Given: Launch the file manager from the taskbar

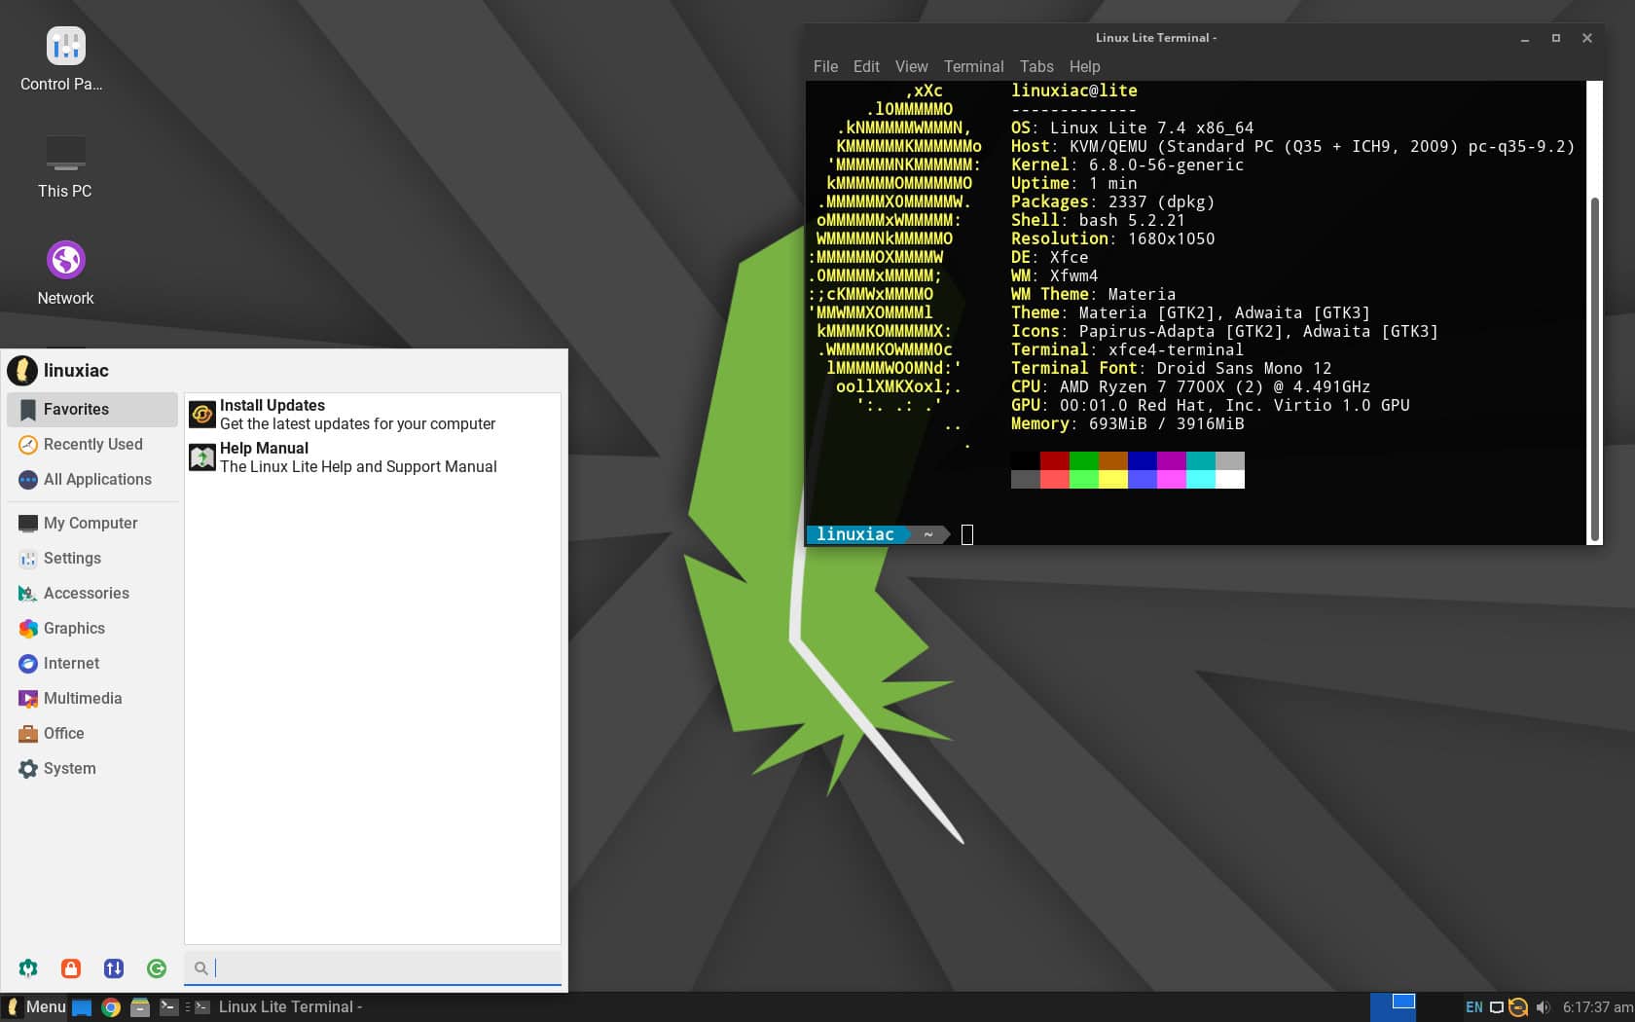Looking at the screenshot, I should tap(140, 1007).
